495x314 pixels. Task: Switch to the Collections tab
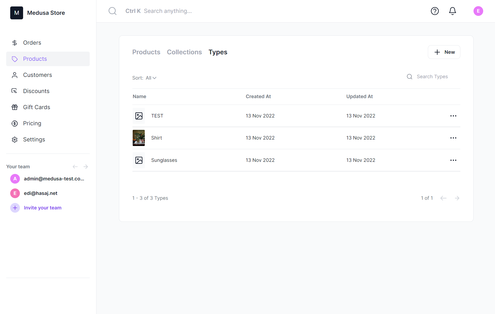(x=184, y=52)
